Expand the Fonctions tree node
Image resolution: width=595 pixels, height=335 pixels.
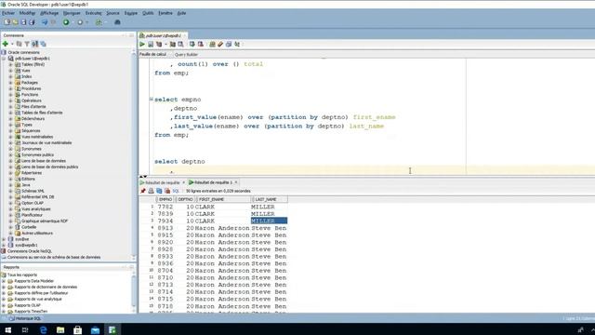[x=10, y=95]
